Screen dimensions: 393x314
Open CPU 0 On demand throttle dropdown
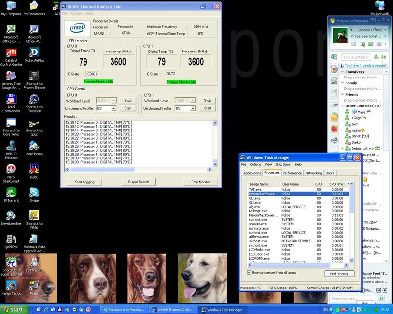click(113, 108)
